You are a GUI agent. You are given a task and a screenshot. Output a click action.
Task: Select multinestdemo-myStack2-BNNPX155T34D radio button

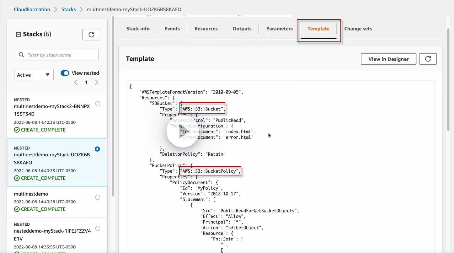pos(98,104)
